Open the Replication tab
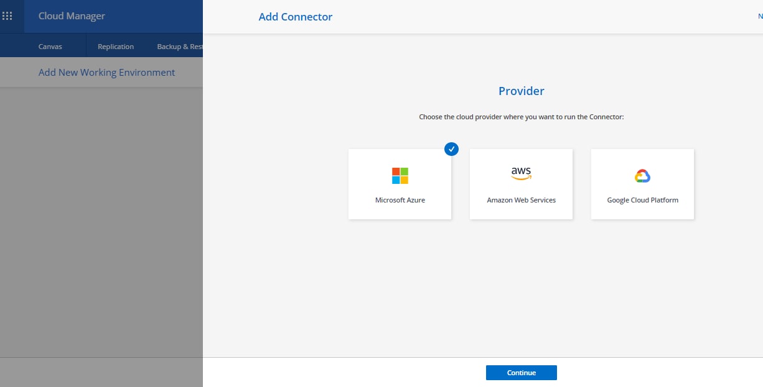763x387 pixels. pyautogui.click(x=116, y=47)
